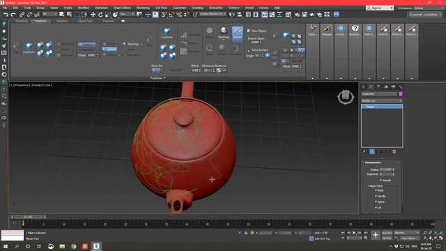Select the Select and Link chain icon
446x251 pixels.
(22, 15)
